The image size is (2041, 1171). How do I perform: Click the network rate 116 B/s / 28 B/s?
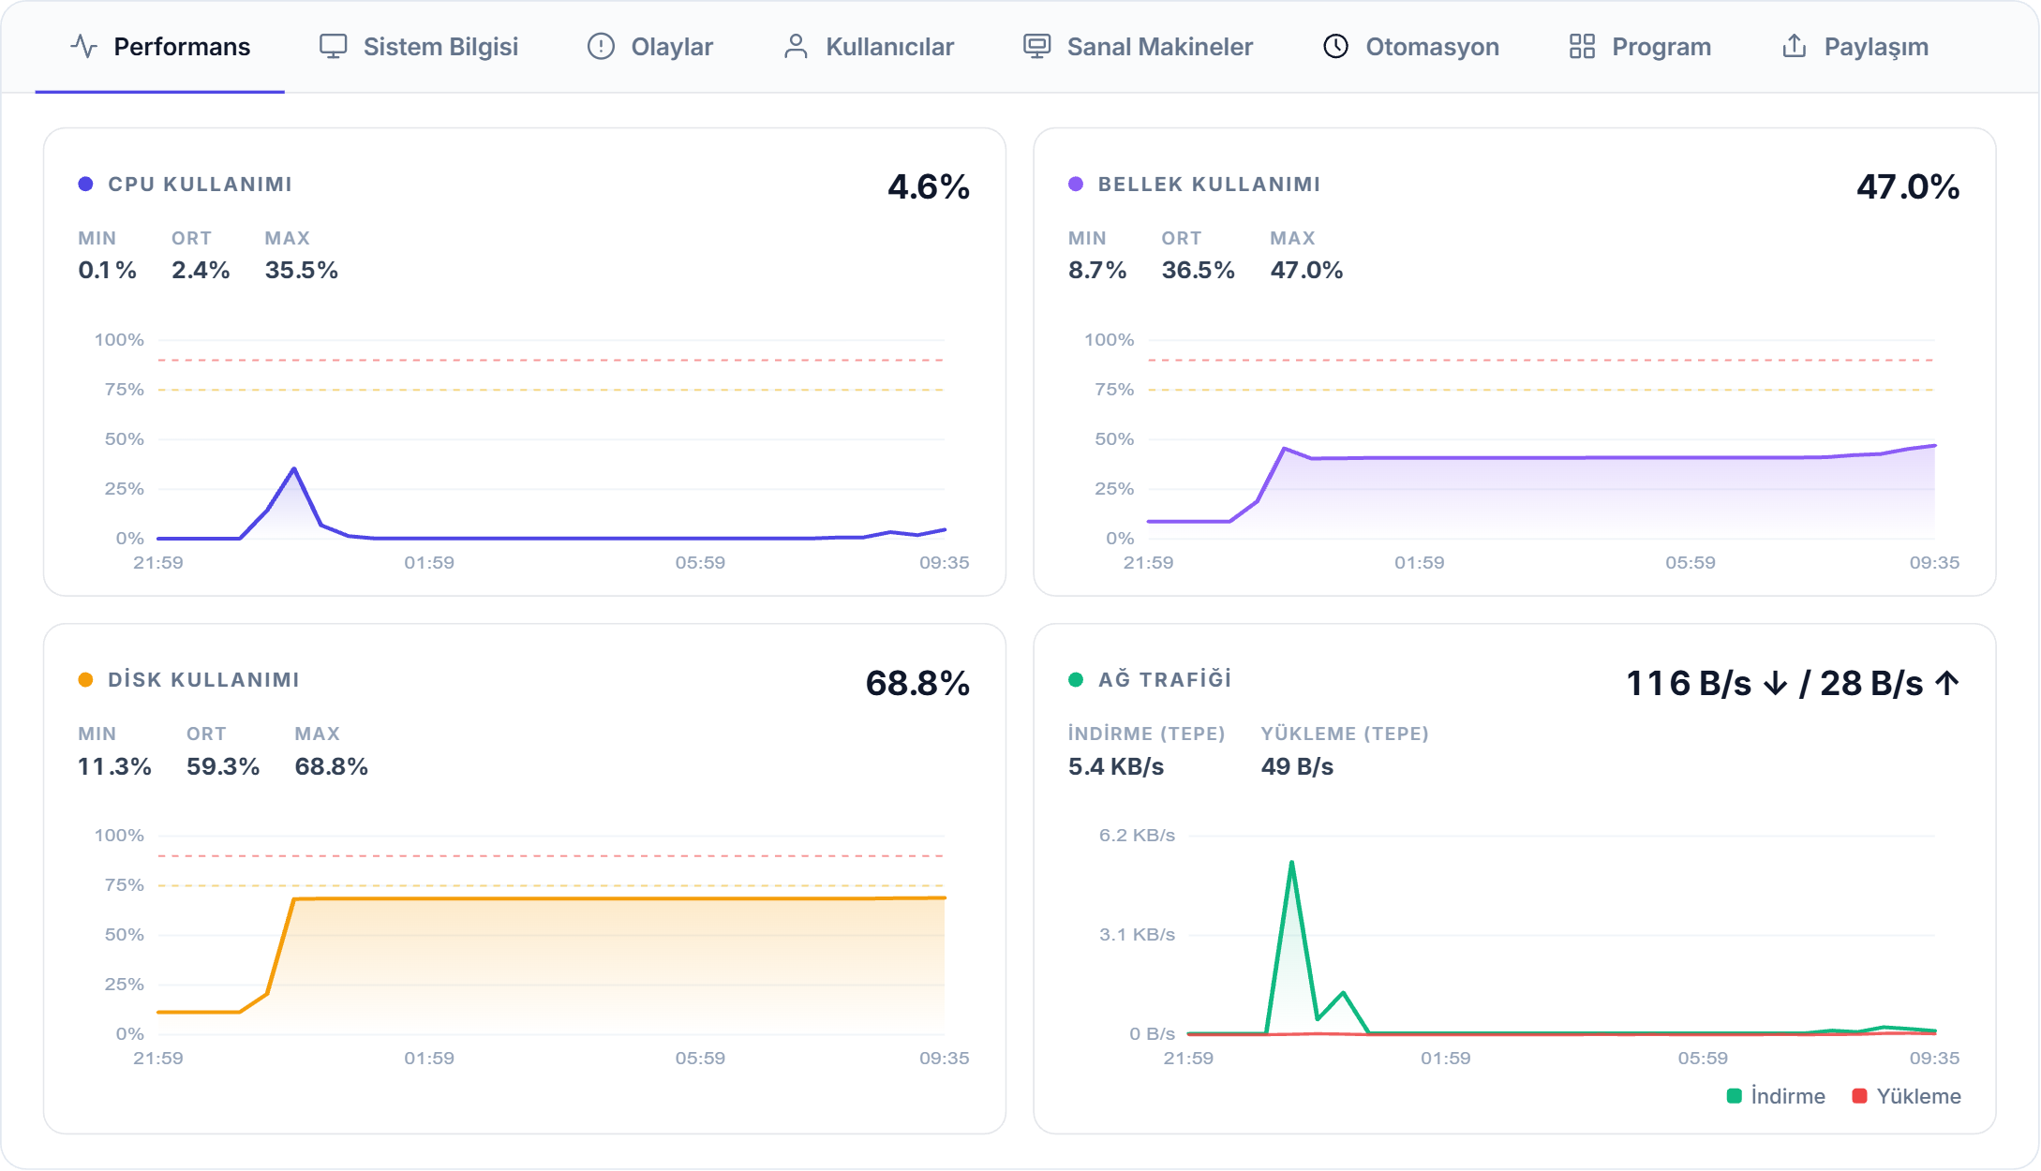tap(1793, 683)
